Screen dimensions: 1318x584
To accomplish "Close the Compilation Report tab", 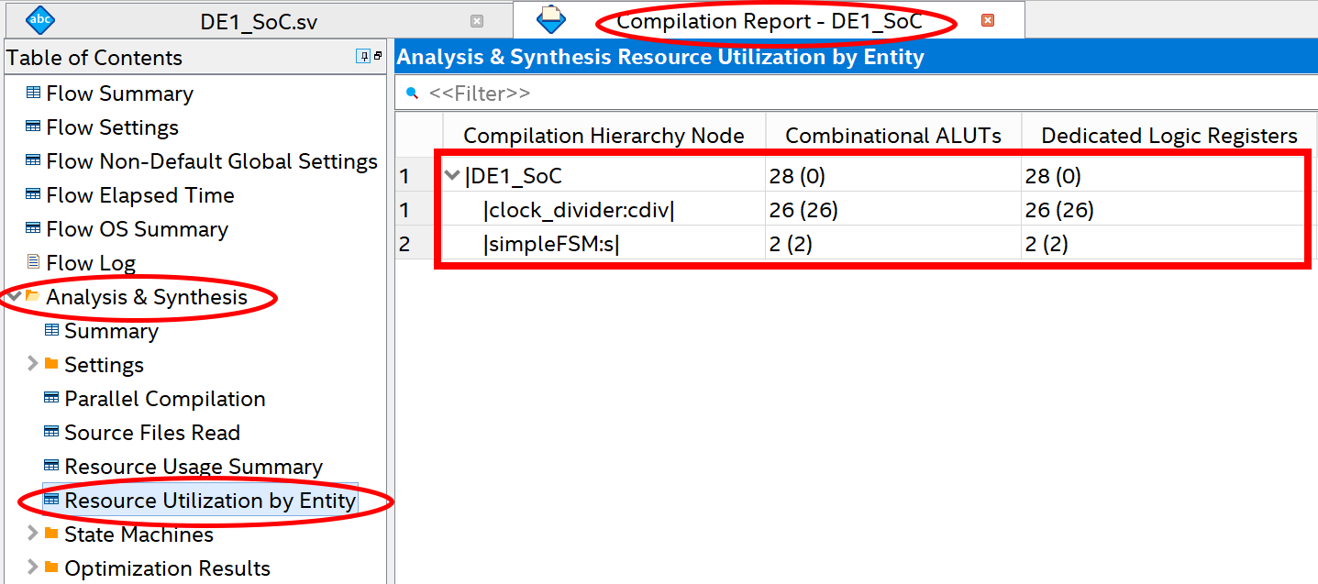I will click(x=988, y=20).
